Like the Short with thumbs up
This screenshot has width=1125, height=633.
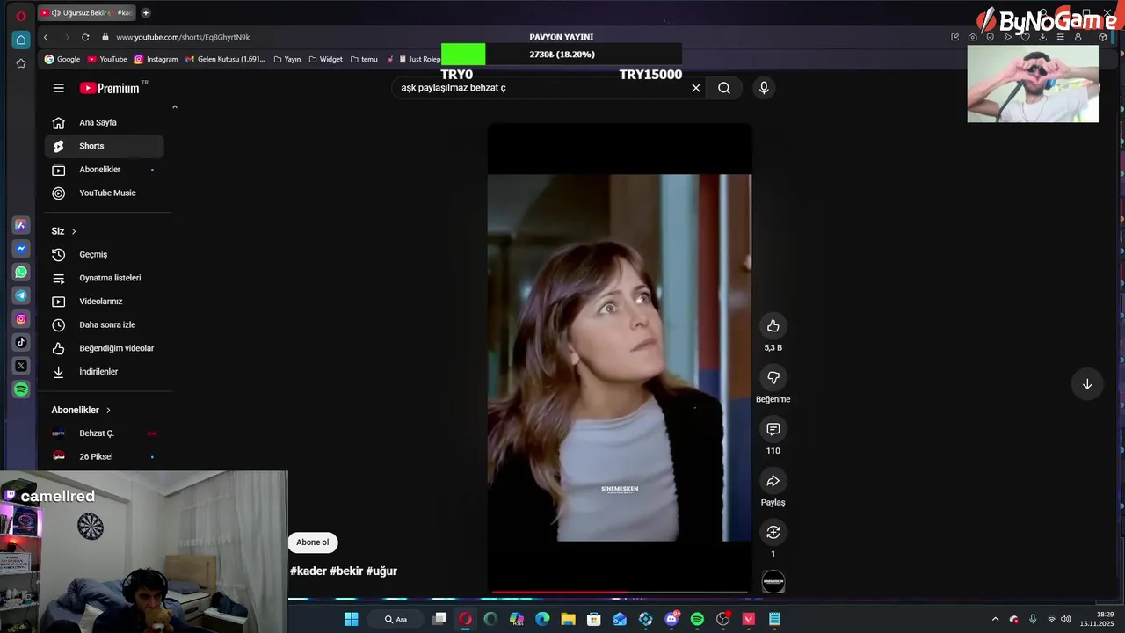click(x=773, y=326)
